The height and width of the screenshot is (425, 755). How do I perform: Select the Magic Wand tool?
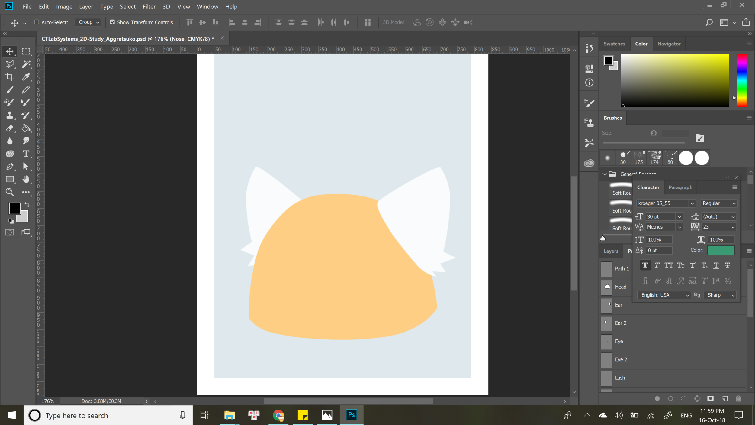26,64
